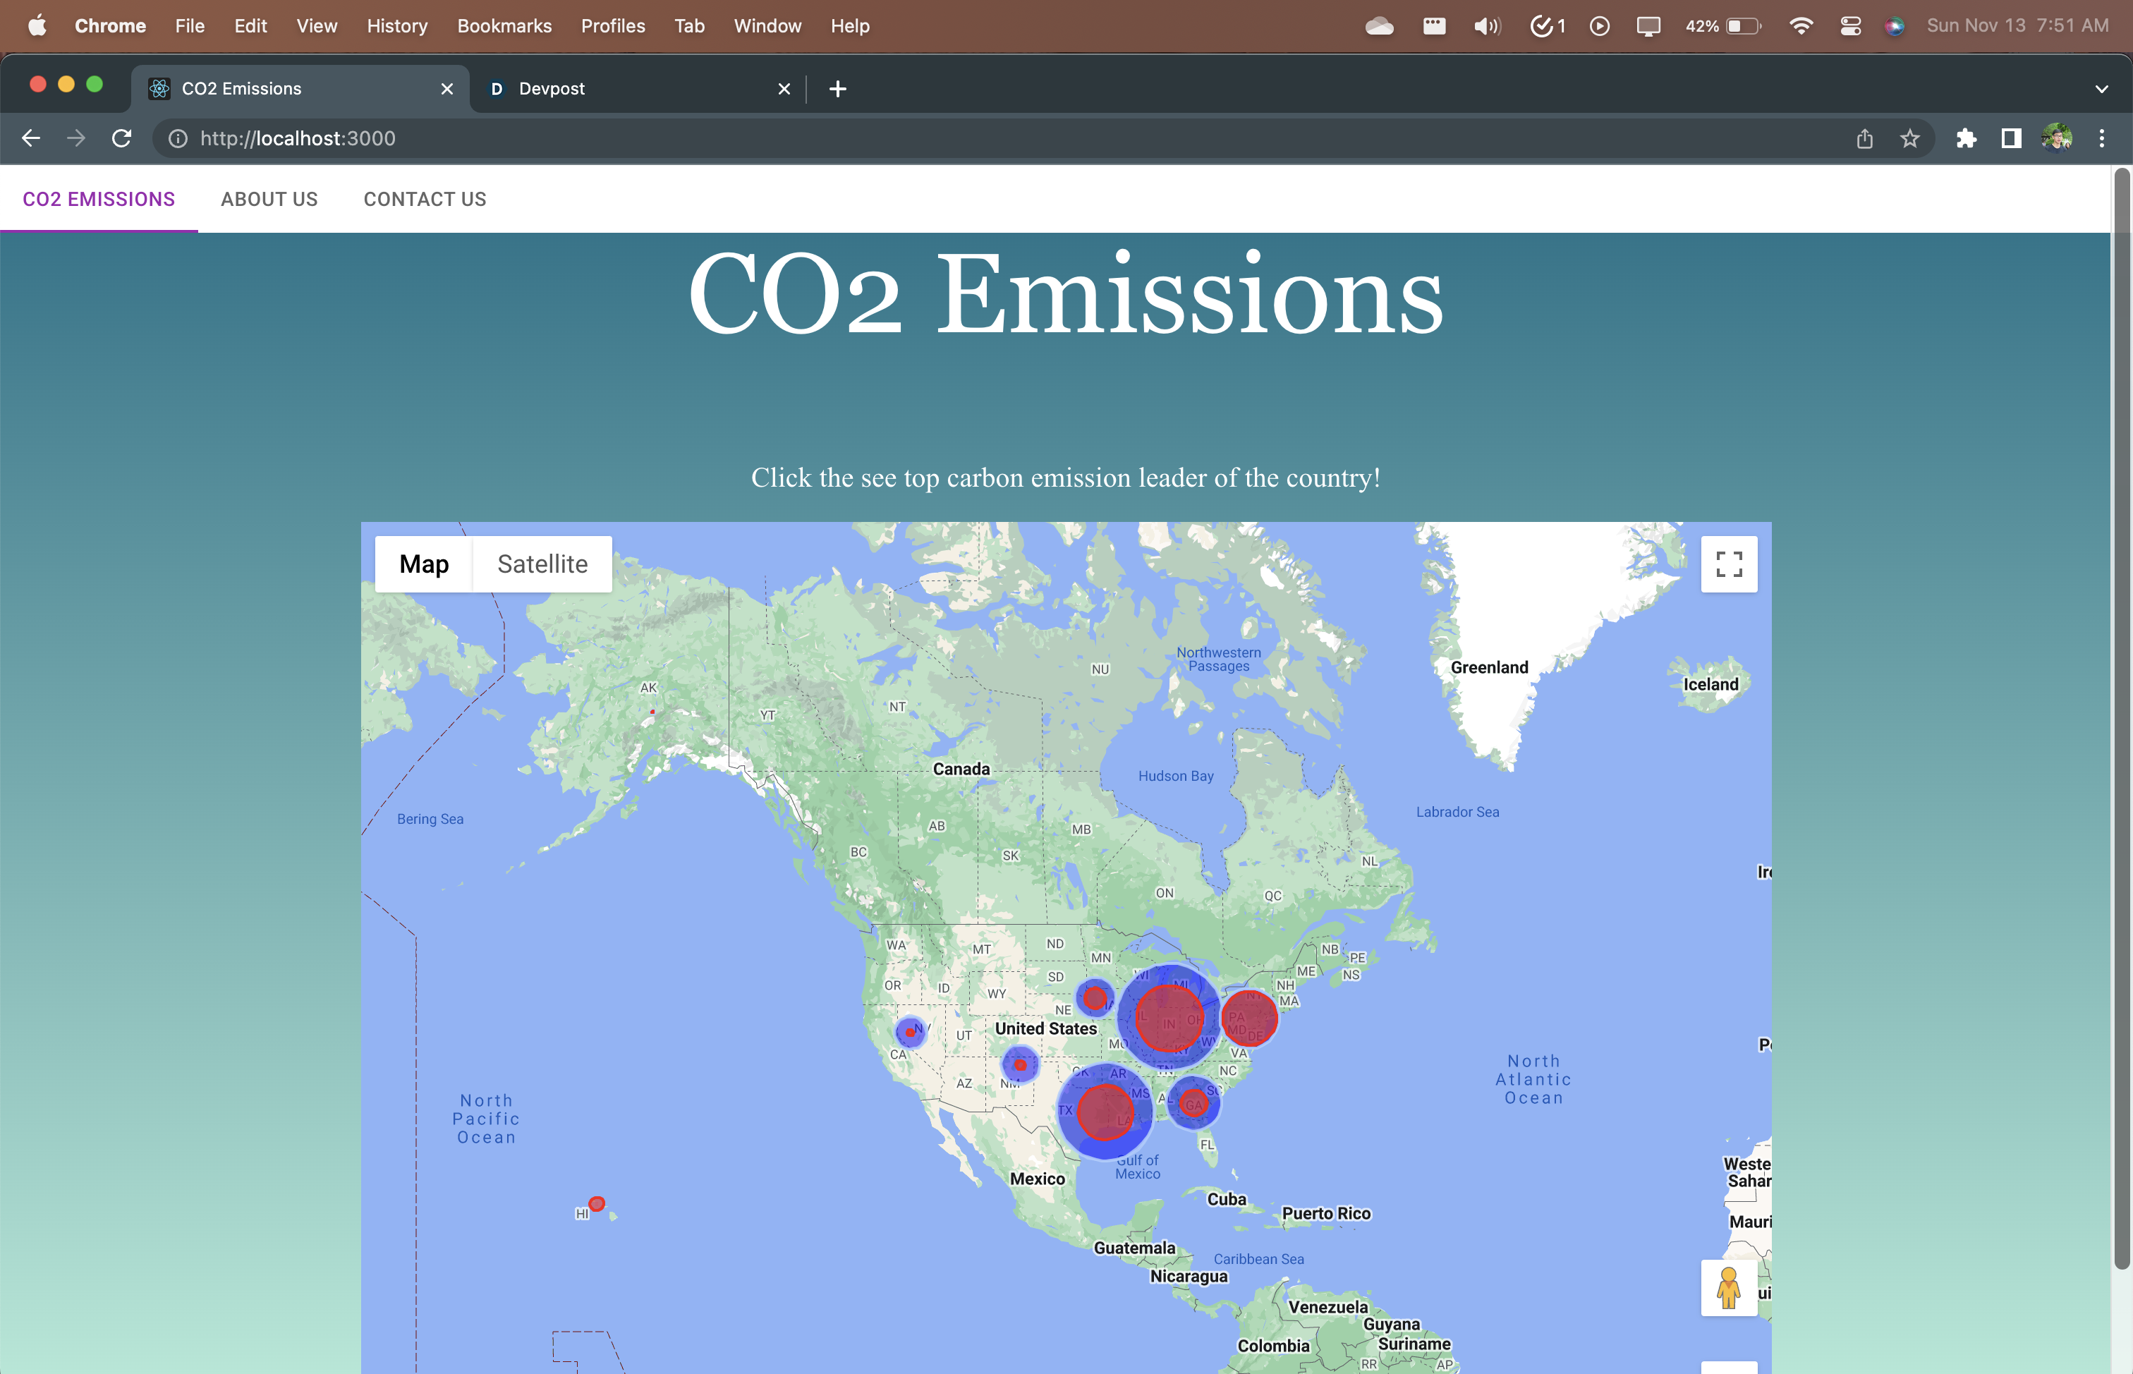Click the Street View pegman icon
The height and width of the screenshot is (1374, 2133).
point(1728,1287)
